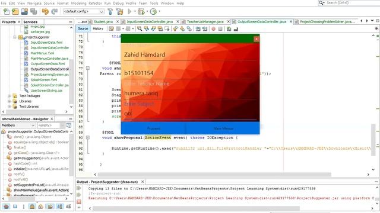Click the Undo toolbar icon

click(45, 11)
